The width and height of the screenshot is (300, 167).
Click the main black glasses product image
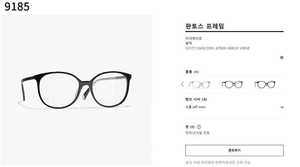click(76, 90)
